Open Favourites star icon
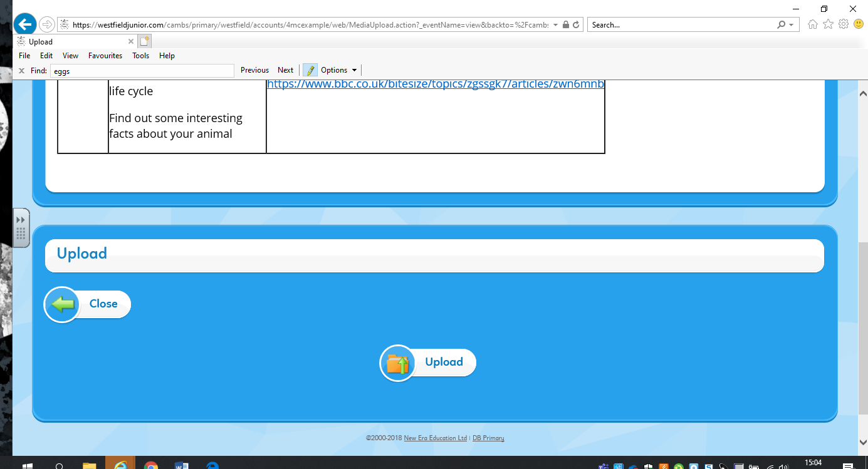This screenshot has width=868, height=469. tap(828, 24)
